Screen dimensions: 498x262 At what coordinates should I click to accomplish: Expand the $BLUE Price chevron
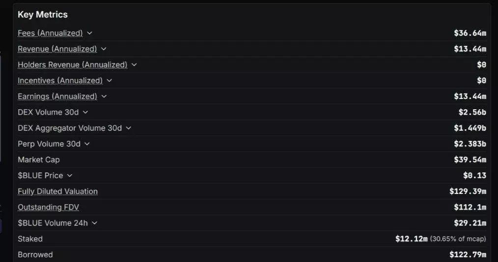click(70, 175)
